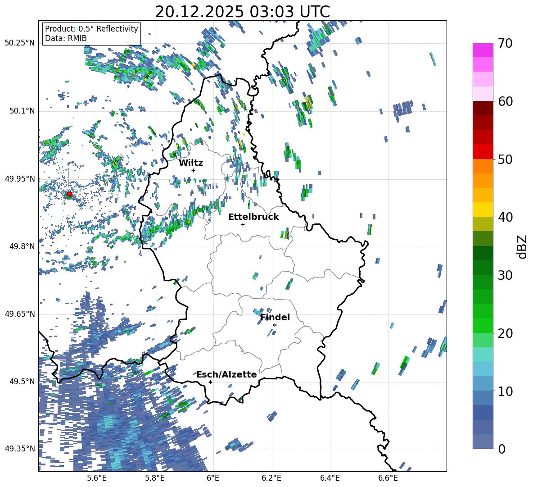This screenshot has height=487, width=533.
Task: Click the Wiltz station cross marker
Action: [194, 170]
